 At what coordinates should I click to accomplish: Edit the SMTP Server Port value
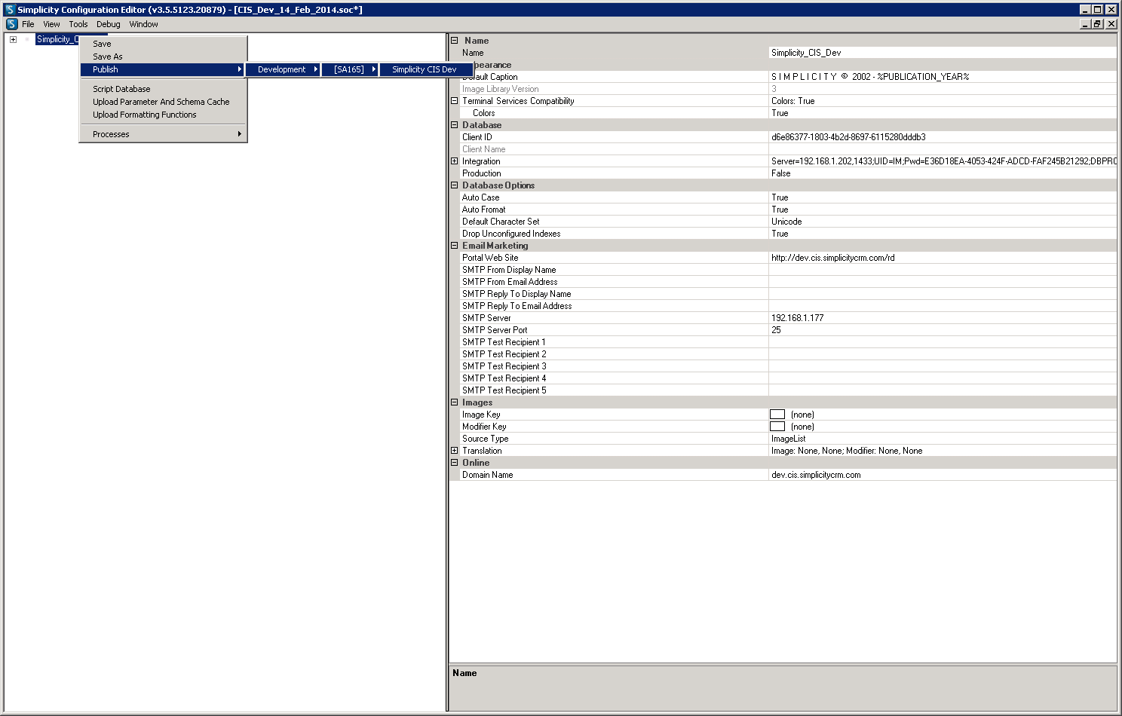(943, 330)
